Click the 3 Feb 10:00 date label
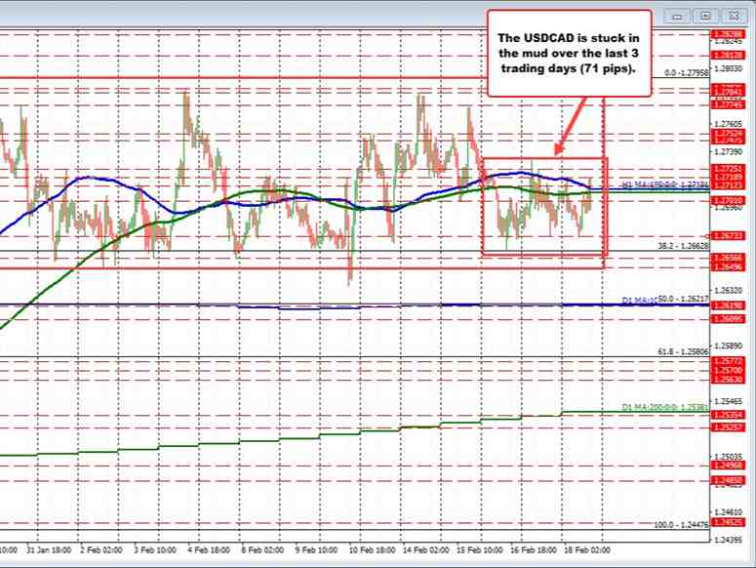Viewport: 756px width, 568px height. (x=155, y=550)
